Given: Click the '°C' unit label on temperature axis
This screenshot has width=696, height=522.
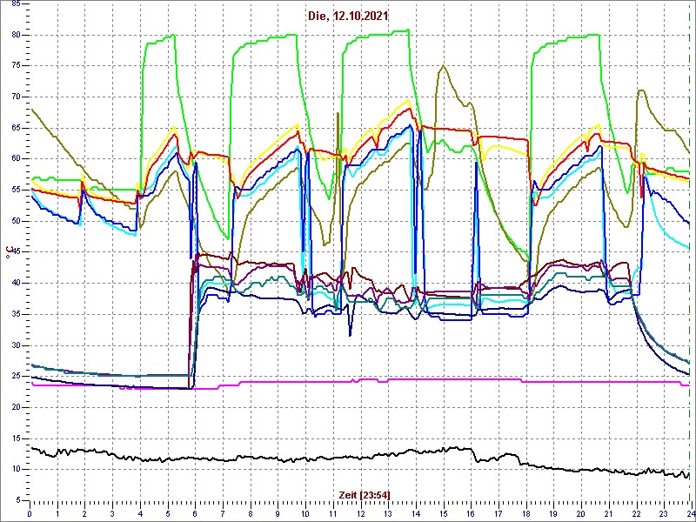Looking at the screenshot, I should click(8, 253).
